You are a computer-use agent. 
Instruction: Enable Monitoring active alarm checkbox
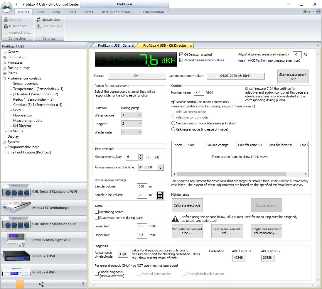pos(97,212)
